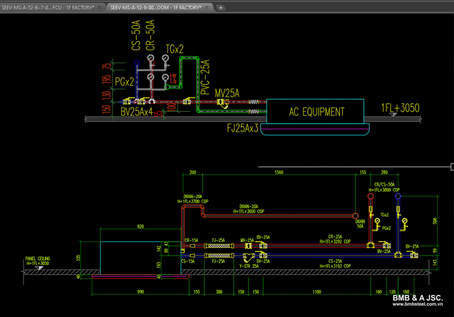Select the 1FL+3050 level marker triangle
Screen dimensions: 454x317
click(393, 115)
